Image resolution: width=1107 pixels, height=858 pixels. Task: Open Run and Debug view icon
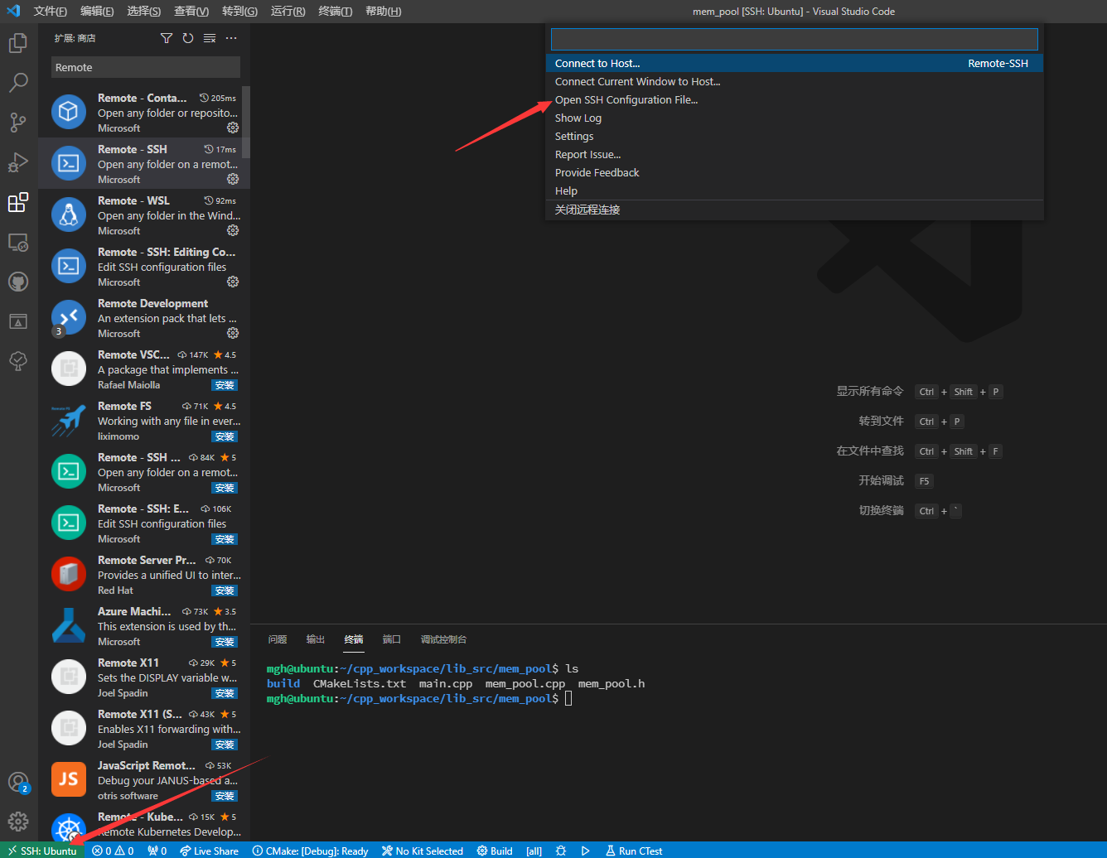[x=18, y=162]
